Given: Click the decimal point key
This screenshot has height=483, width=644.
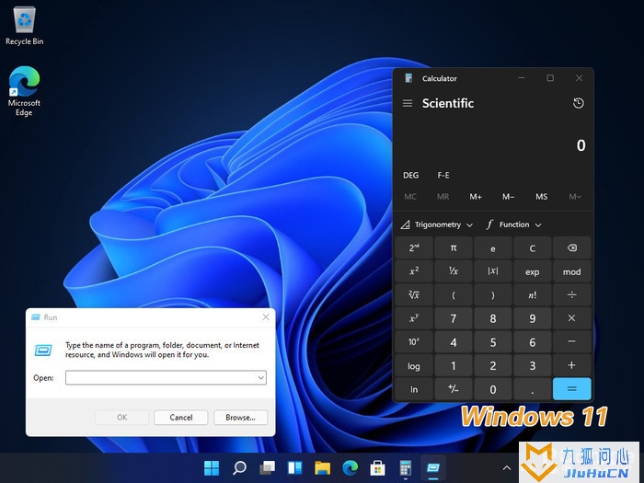Looking at the screenshot, I should click(533, 389).
